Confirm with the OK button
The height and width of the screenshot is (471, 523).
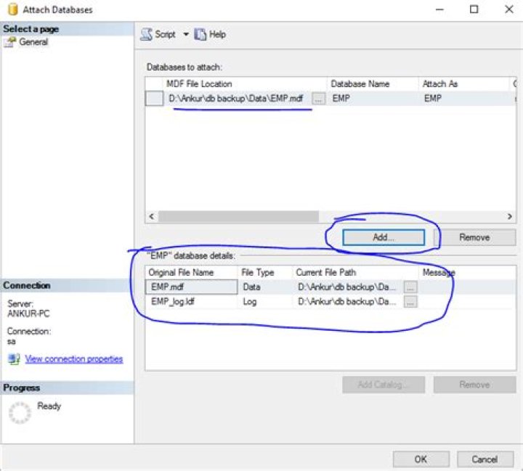click(x=421, y=459)
